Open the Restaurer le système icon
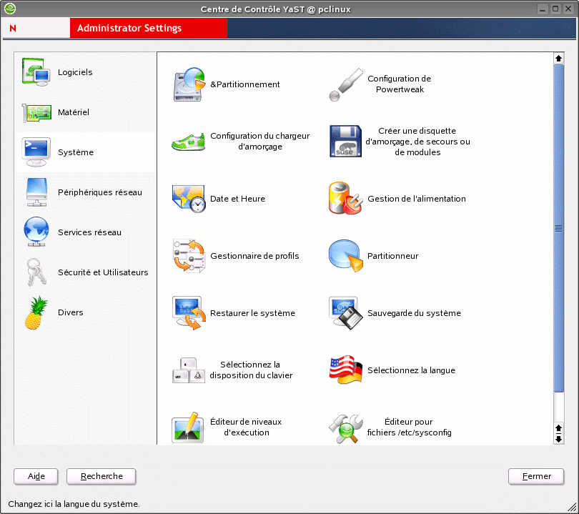Image resolution: width=579 pixels, height=514 pixels. point(189,312)
